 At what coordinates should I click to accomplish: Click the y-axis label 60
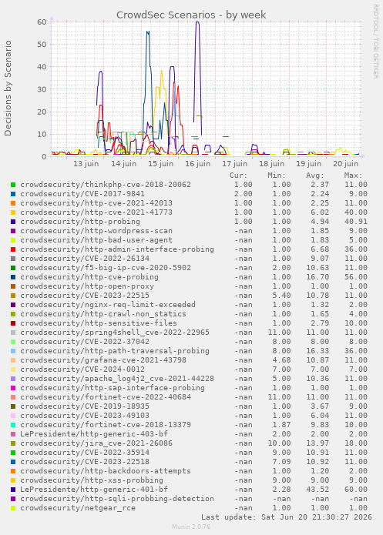pos(42,22)
